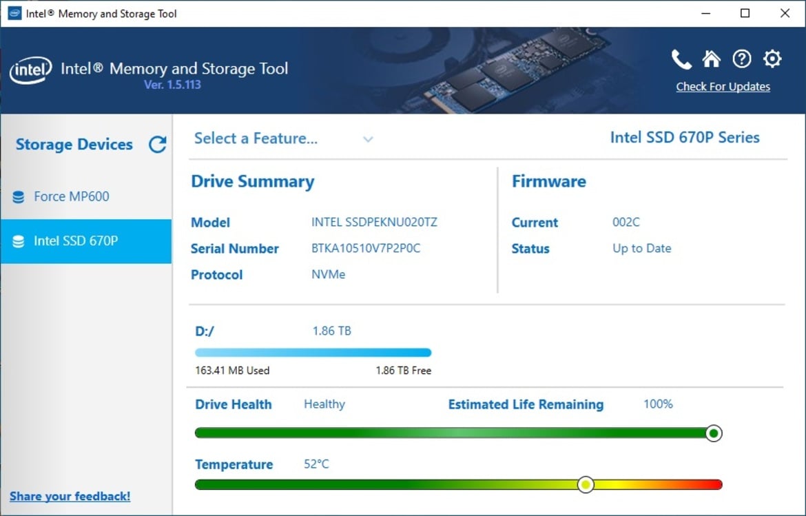Image resolution: width=806 pixels, height=516 pixels.
Task: Click the Up to Date status
Action: click(x=641, y=249)
